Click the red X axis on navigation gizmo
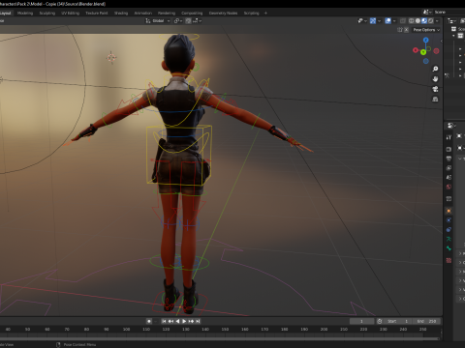Screen dimensions: 465x348 pyautogui.click(x=416, y=50)
